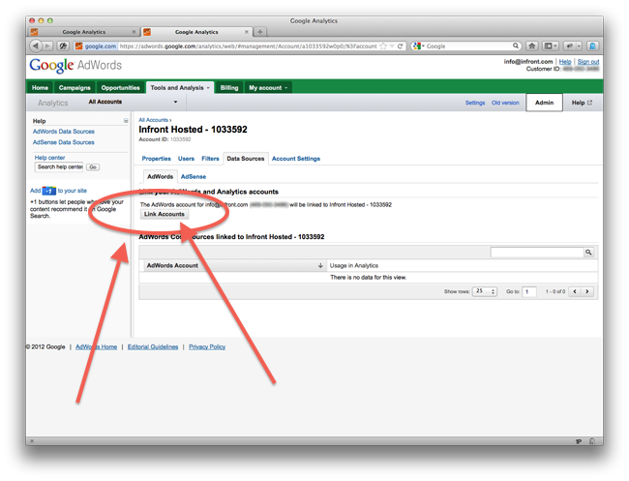The height and width of the screenshot is (481, 629).
Task: Click the table search magnifier icon
Action: click(x=588, y=252)
